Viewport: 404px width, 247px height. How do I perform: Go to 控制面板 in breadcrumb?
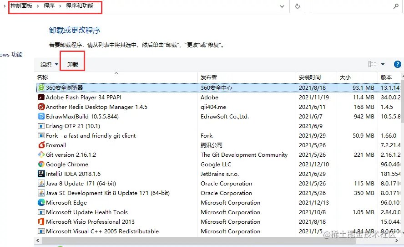click(x=21, y=5)
